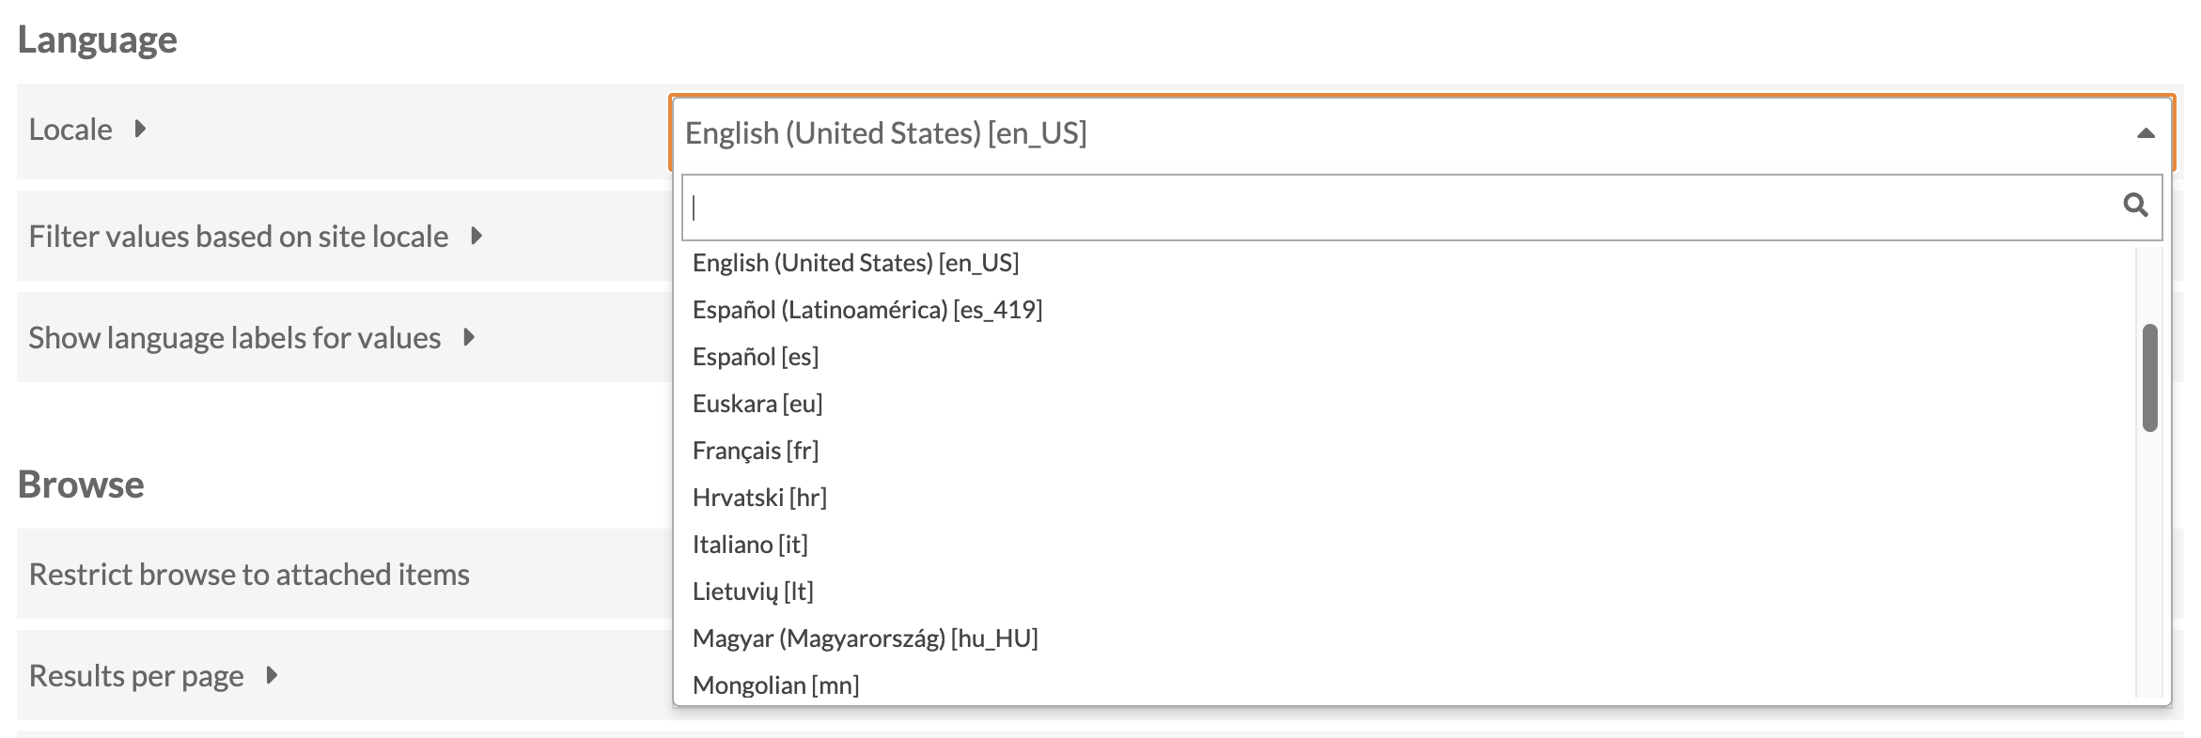Expand Filter values based on site locale info
The image size is (2201, 738).
pos(476,236)
